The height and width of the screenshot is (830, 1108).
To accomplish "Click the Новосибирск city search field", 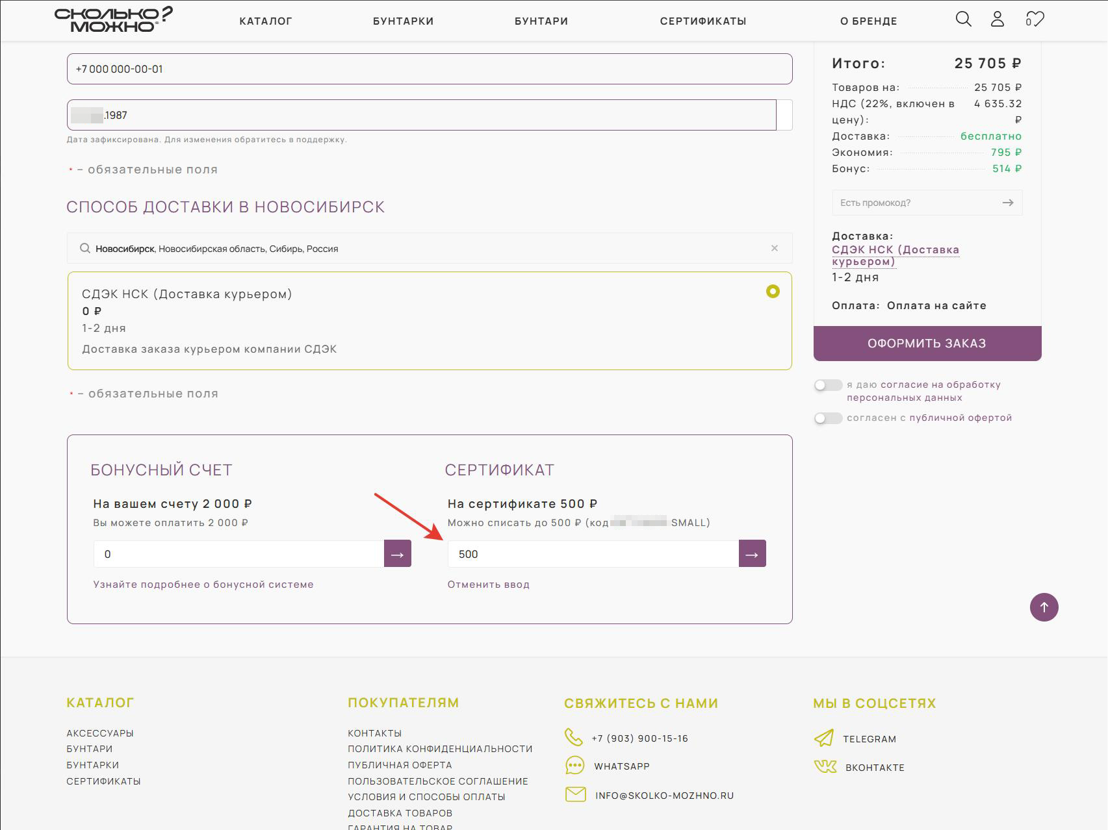I will pyautogui.click(x=430, y=248).
